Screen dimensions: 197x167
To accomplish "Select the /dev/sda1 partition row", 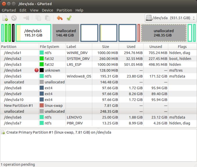I will tap(99, 53).
